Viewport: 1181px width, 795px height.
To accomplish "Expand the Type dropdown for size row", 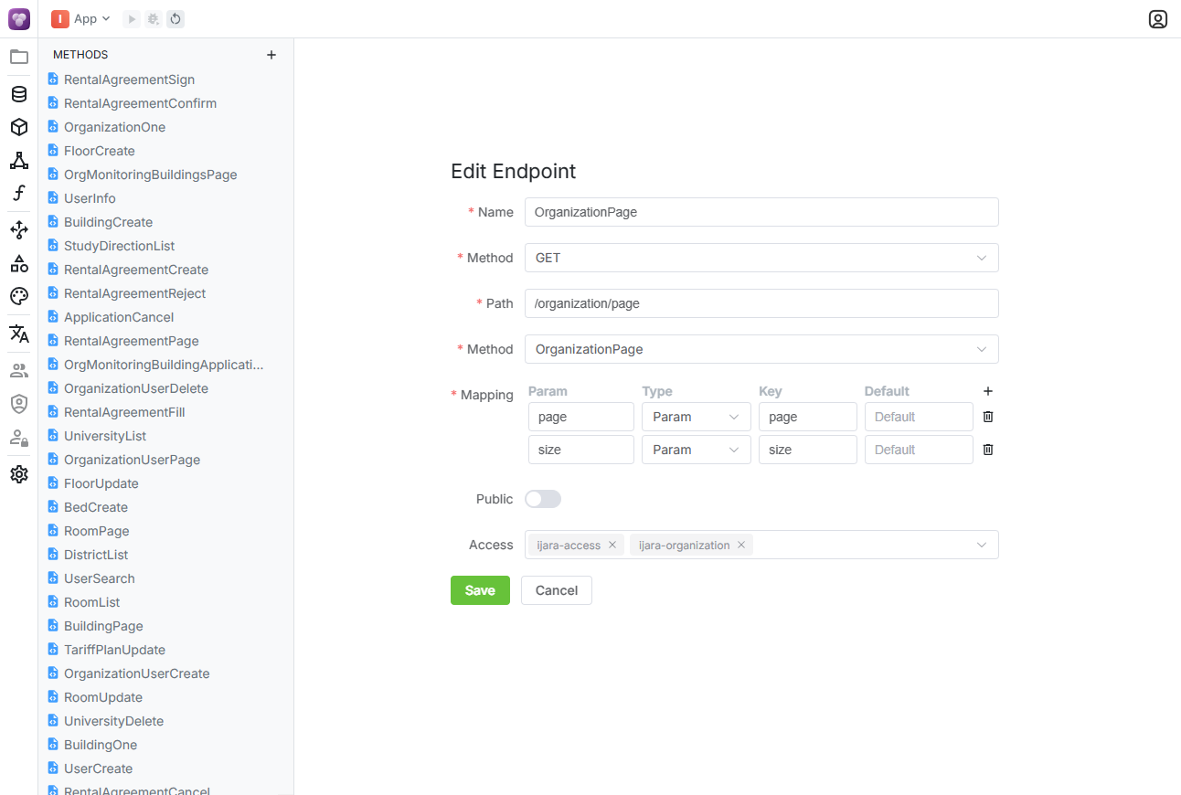I will [x=696, y=450].
